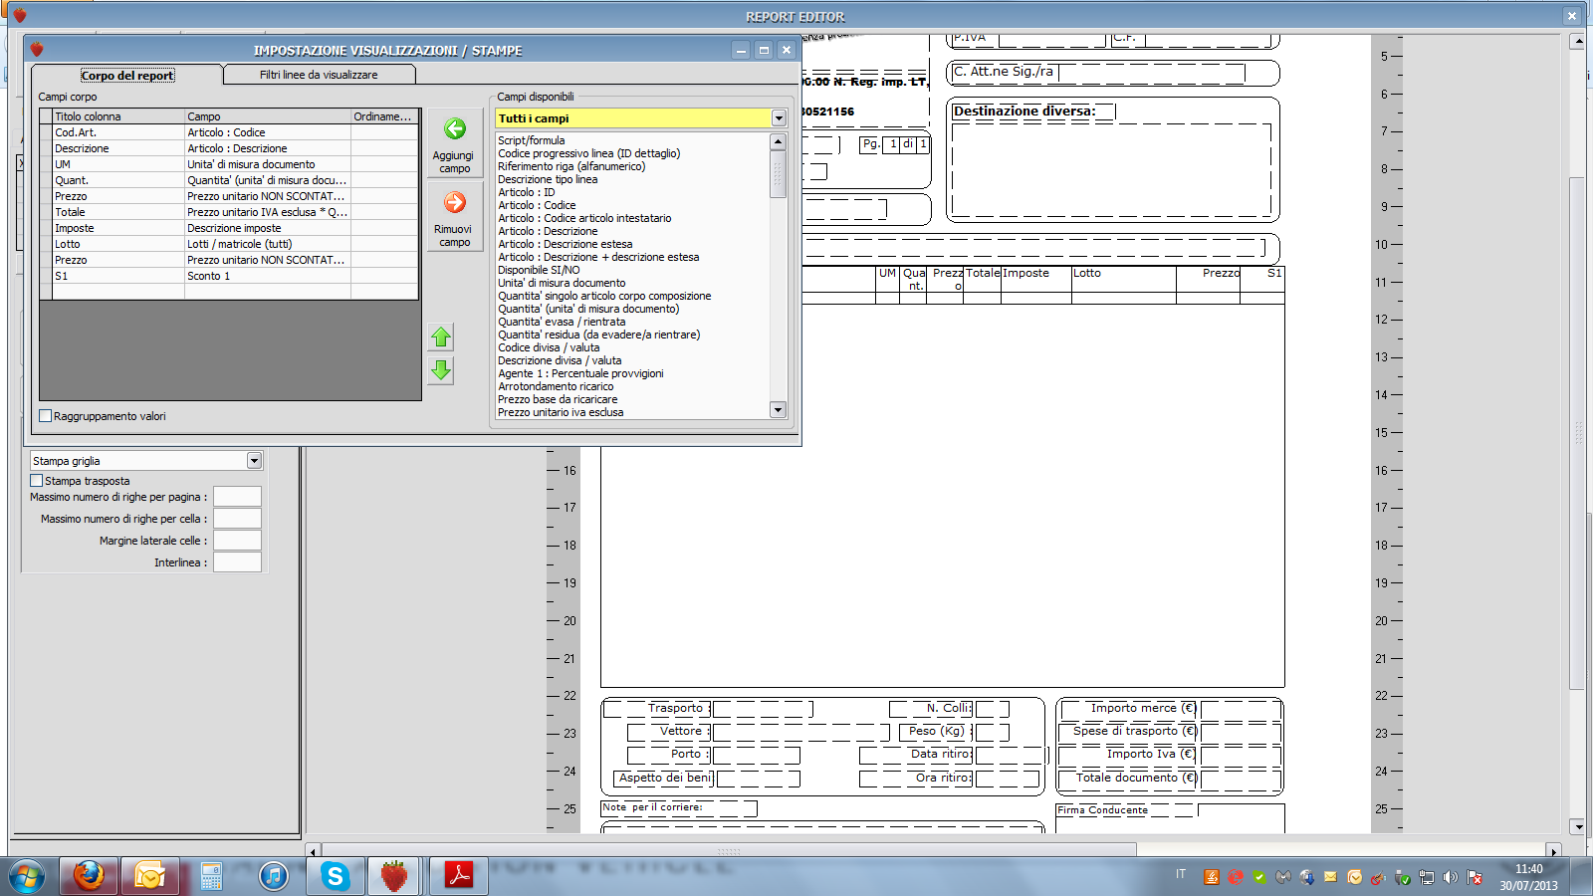Select Riferimento riga (alfanumerico) field
Image resolution: width=1593 pixels, height=896 pixels.
571,166
